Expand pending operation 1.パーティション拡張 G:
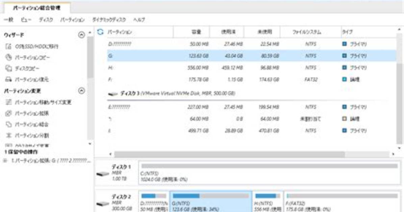Image resolution: width=404 pixels, height=212 pixels. 5,161
